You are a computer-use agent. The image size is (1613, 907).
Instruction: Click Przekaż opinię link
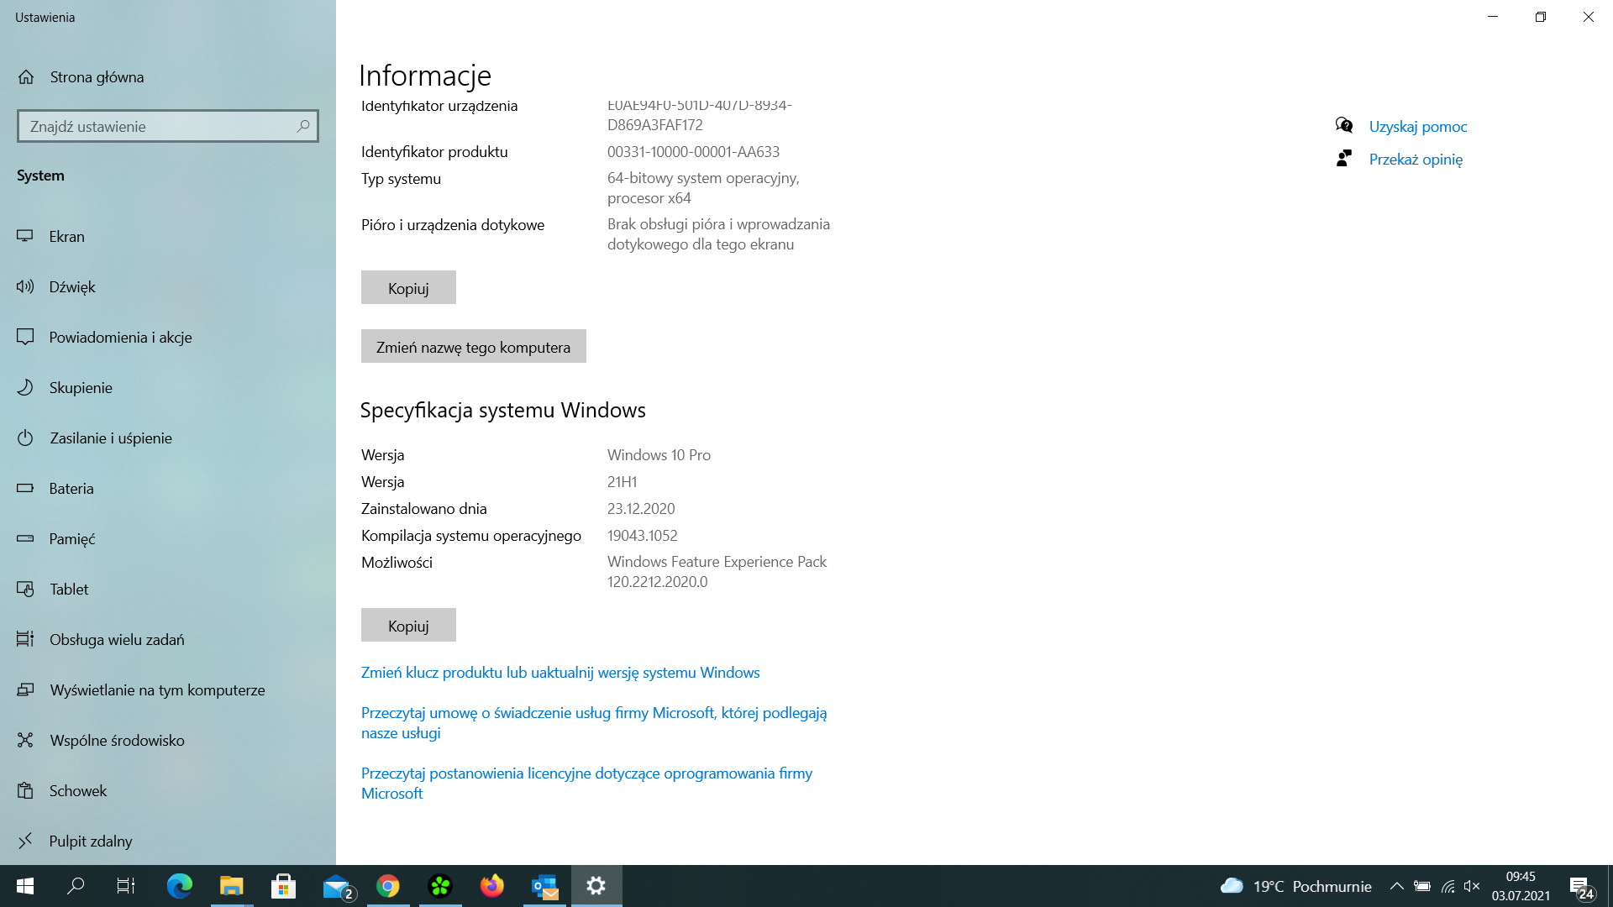tap(1416, 160)
